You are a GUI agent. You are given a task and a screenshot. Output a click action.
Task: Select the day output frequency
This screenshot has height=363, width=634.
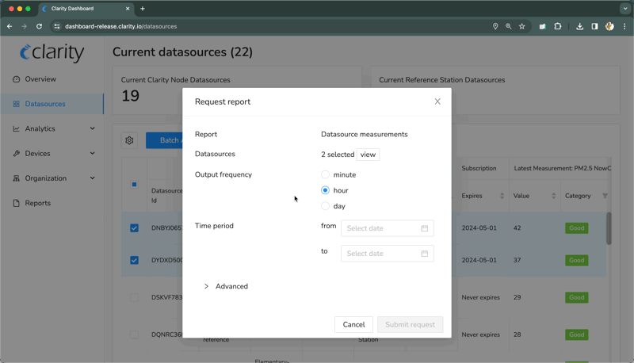pyautogui.click(x=325, y=206)
